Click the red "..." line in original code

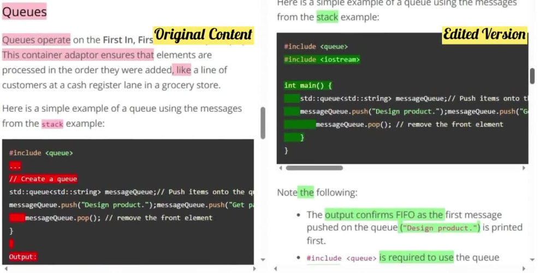[15, 166]
